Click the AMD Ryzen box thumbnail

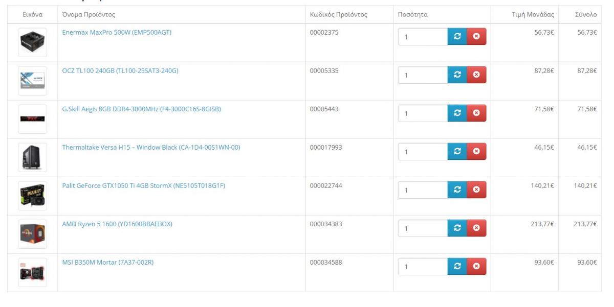pyautogui.click(x=32, y=234)
